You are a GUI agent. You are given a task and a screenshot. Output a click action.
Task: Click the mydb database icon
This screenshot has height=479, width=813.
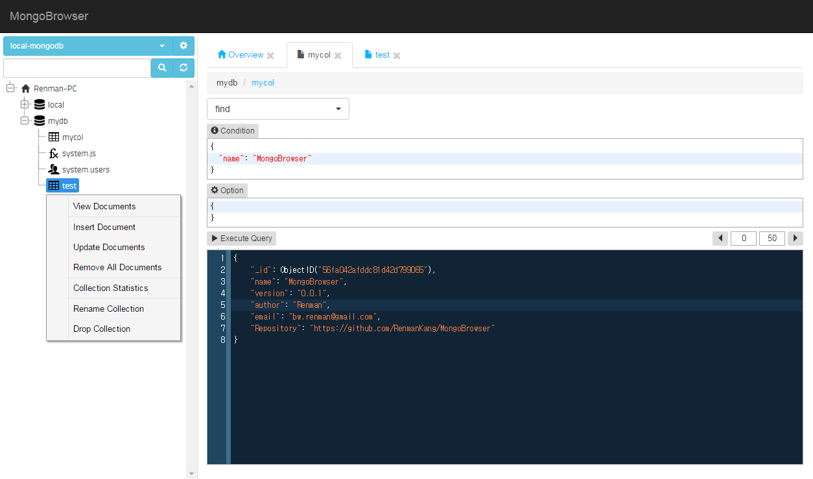(40, 121)
